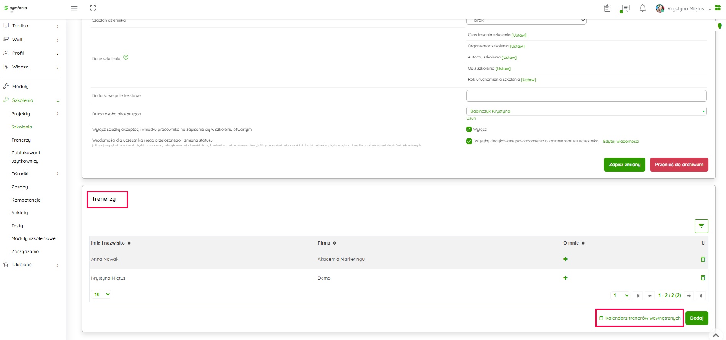Click the Dodatkowe pole tekstowe input
726x340 pixels.
tap(586, 96)
